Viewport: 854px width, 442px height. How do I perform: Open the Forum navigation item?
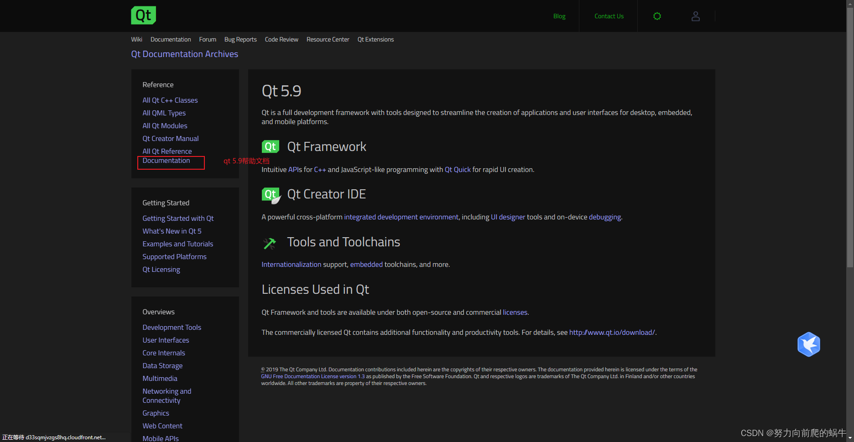tap(208, 39)
